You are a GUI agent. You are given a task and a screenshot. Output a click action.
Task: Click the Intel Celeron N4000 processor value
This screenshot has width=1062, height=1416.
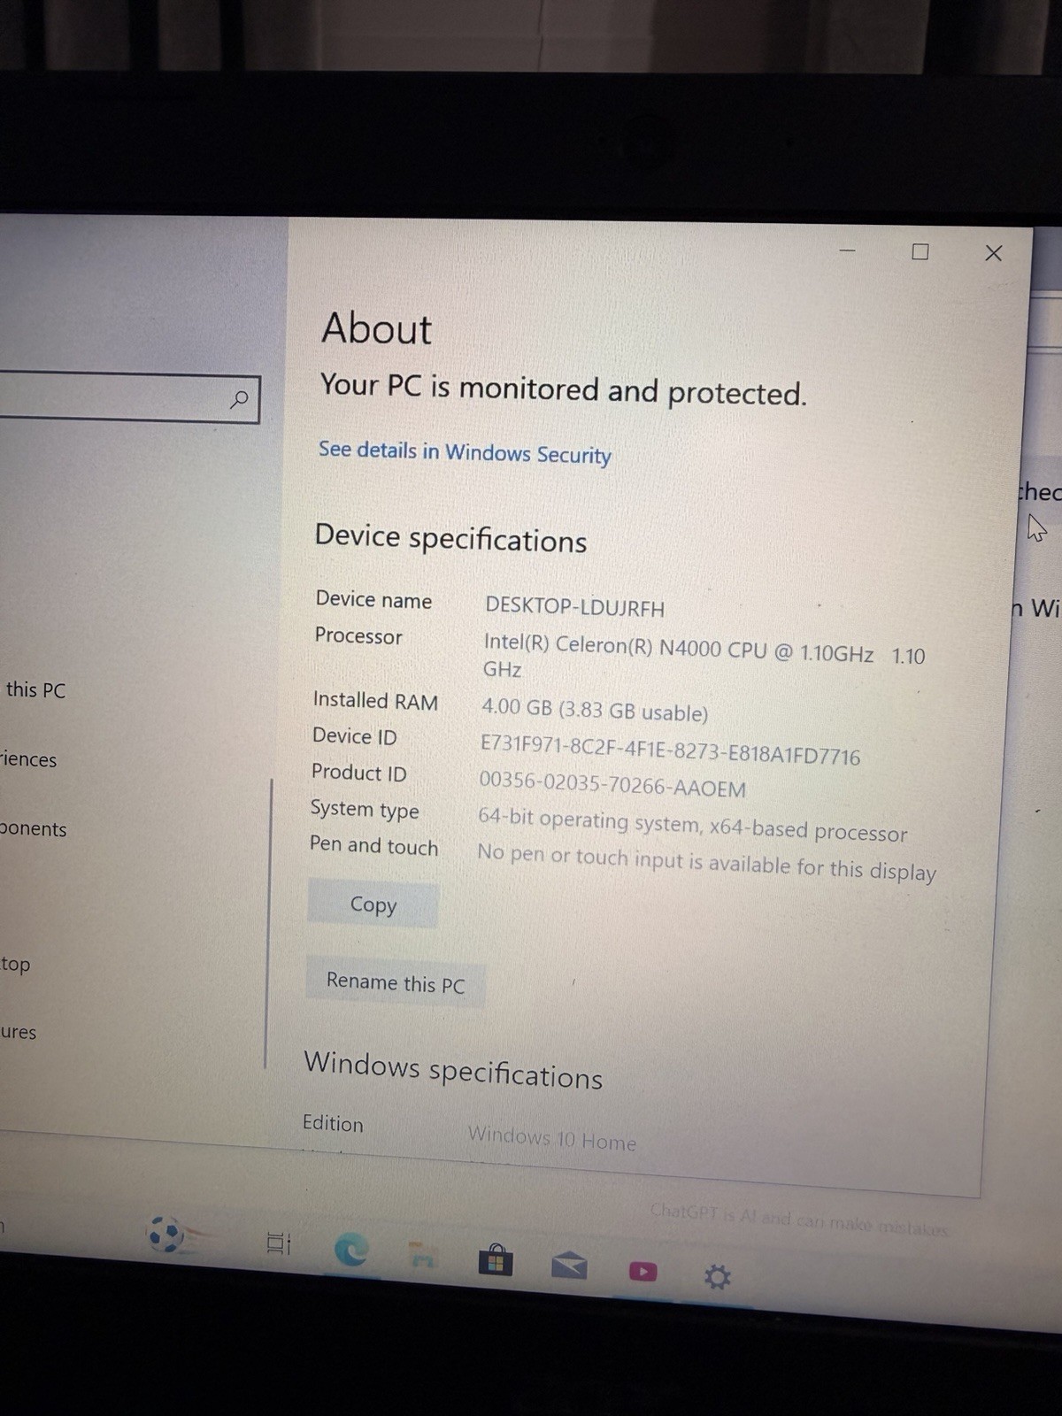tap(704, 657)
